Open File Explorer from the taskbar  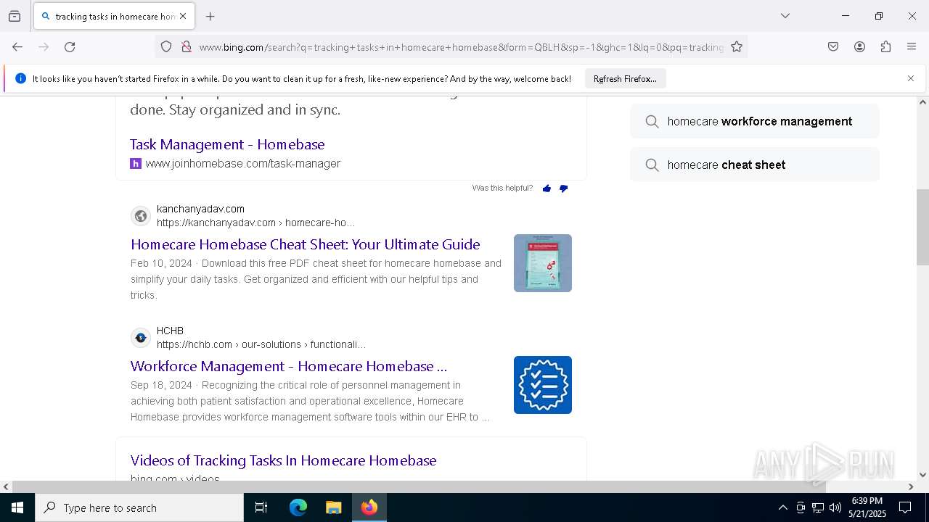(x=333, y=507)
